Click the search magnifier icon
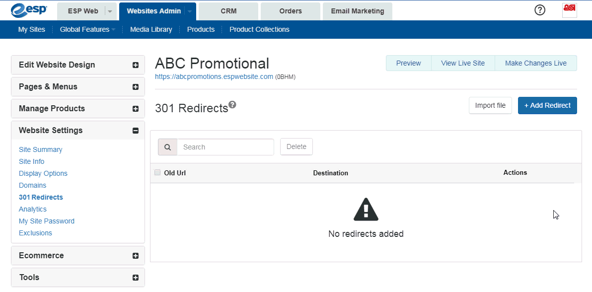Viewport: 592px width, 292px height. [168, 147]
